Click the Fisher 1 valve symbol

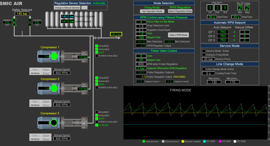tap(14, 22)
